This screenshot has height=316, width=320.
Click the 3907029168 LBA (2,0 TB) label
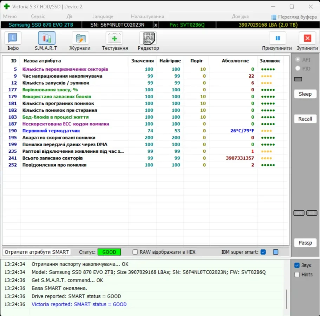(x=268, y=25)
